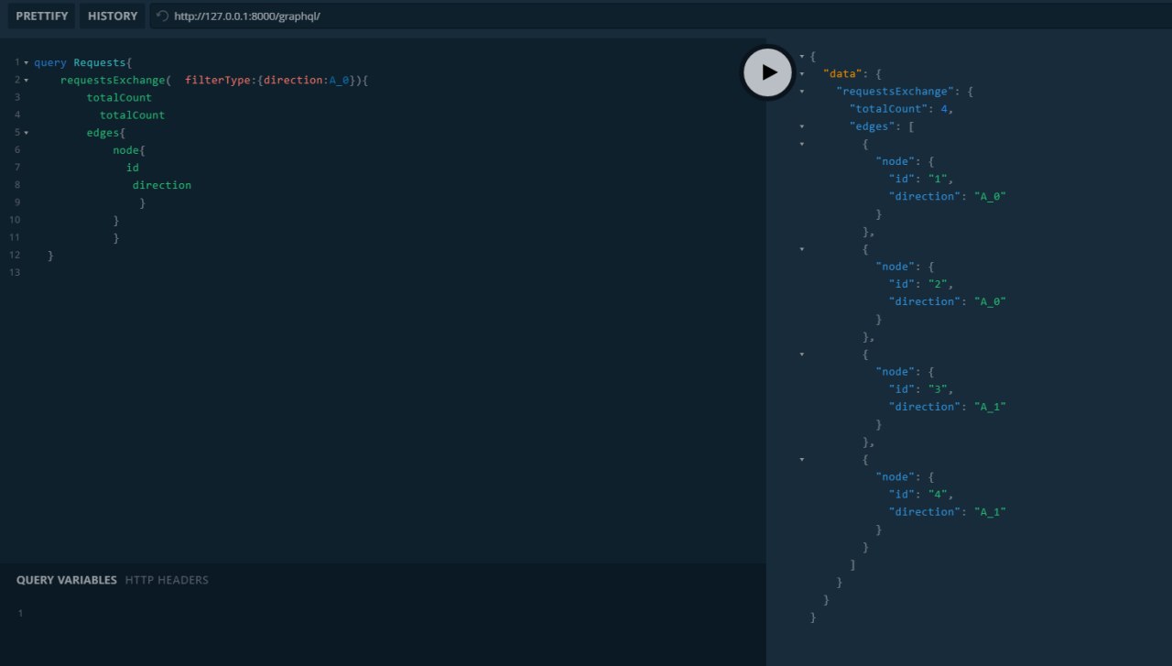This screenshot has width=1172, height=666.
Task: Click "totalCount": 4 in the response
Action: [x=901, y=108]
